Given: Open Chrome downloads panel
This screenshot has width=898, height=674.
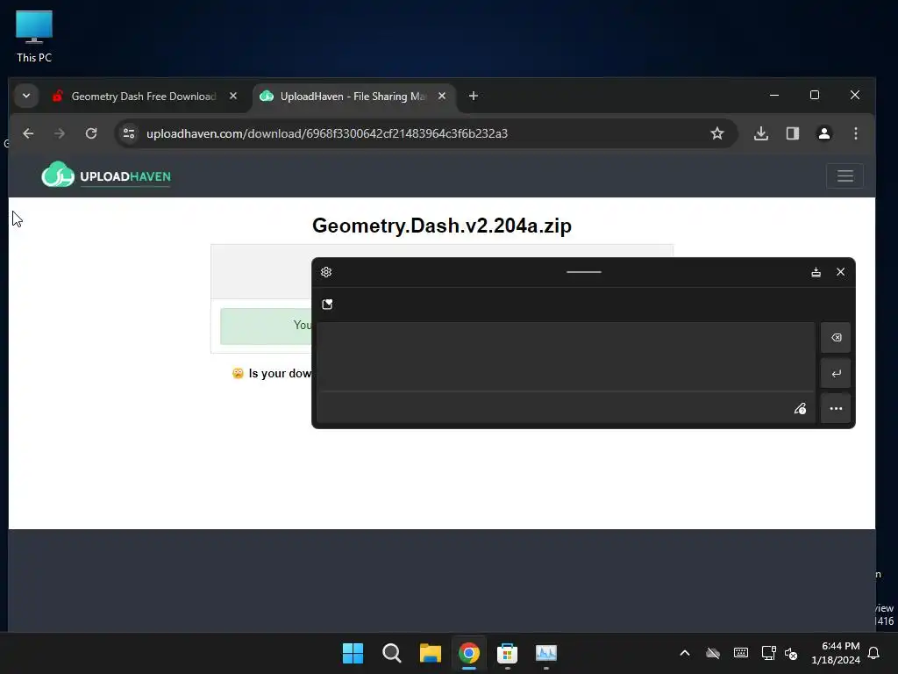Looking at the screenshot, I should tap(761, 133).
